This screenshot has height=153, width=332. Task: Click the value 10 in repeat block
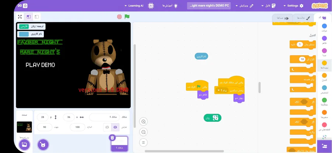click(x=302, y=59)
